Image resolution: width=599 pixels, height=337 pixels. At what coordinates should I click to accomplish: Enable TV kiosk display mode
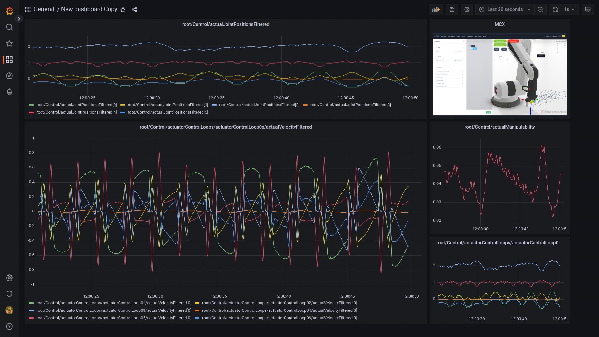point(588,9)
